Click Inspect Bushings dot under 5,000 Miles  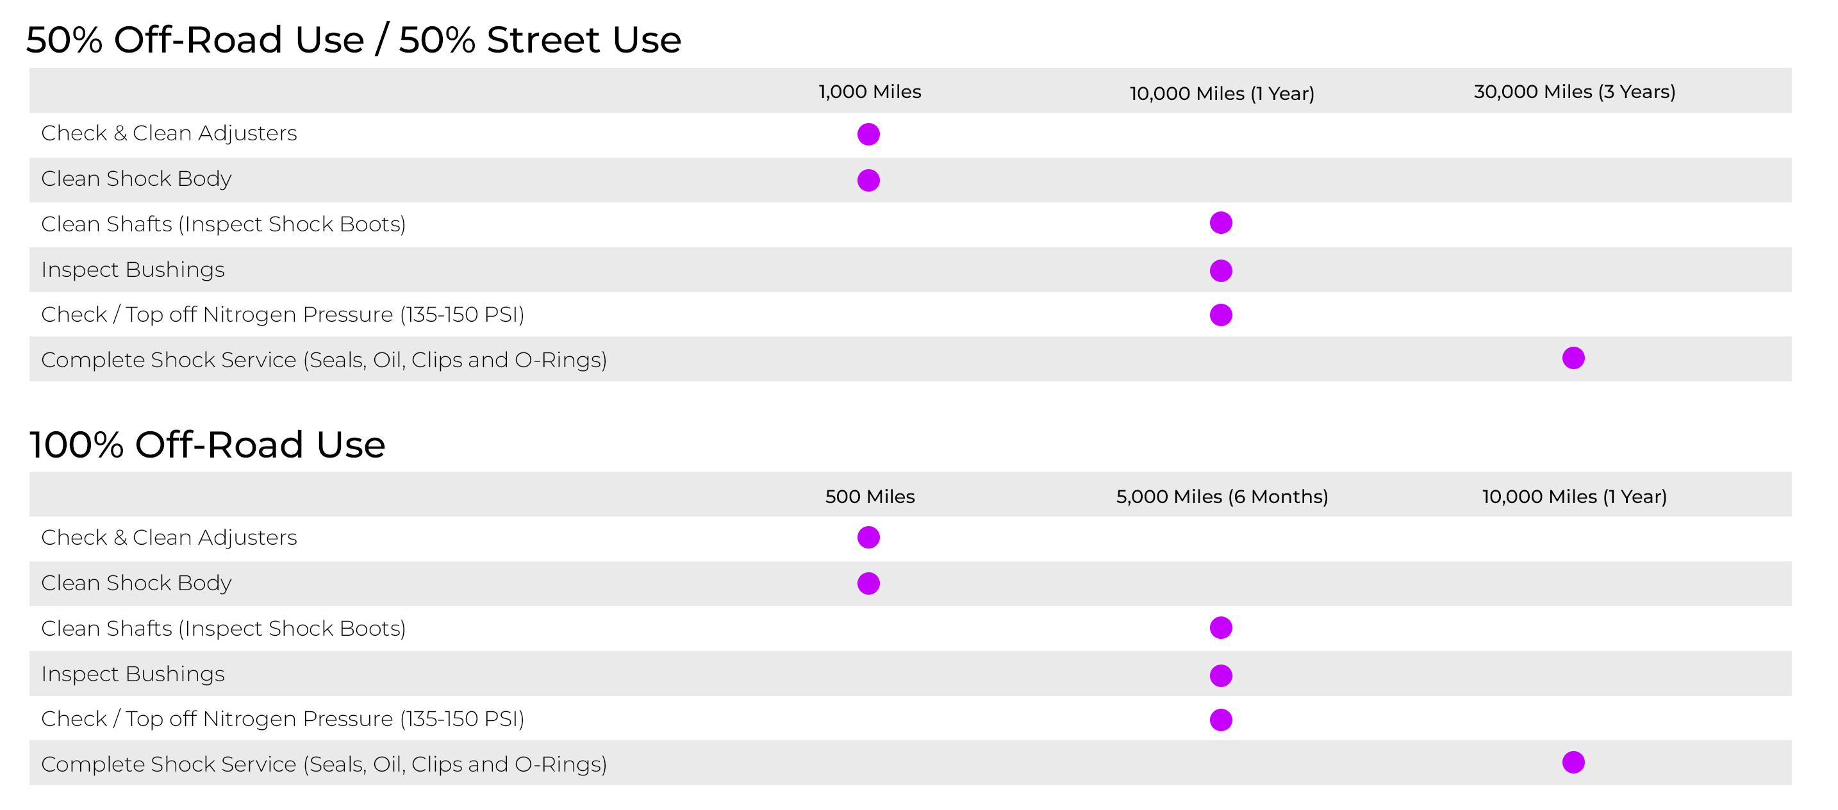(x=1221, y=675)
